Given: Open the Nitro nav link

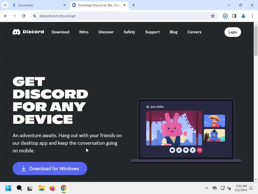Looking at the screenshot, I should click(x=84, y=32).
